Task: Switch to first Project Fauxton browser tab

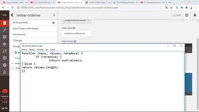Action: pyautogui.click(x=15, y=2)
